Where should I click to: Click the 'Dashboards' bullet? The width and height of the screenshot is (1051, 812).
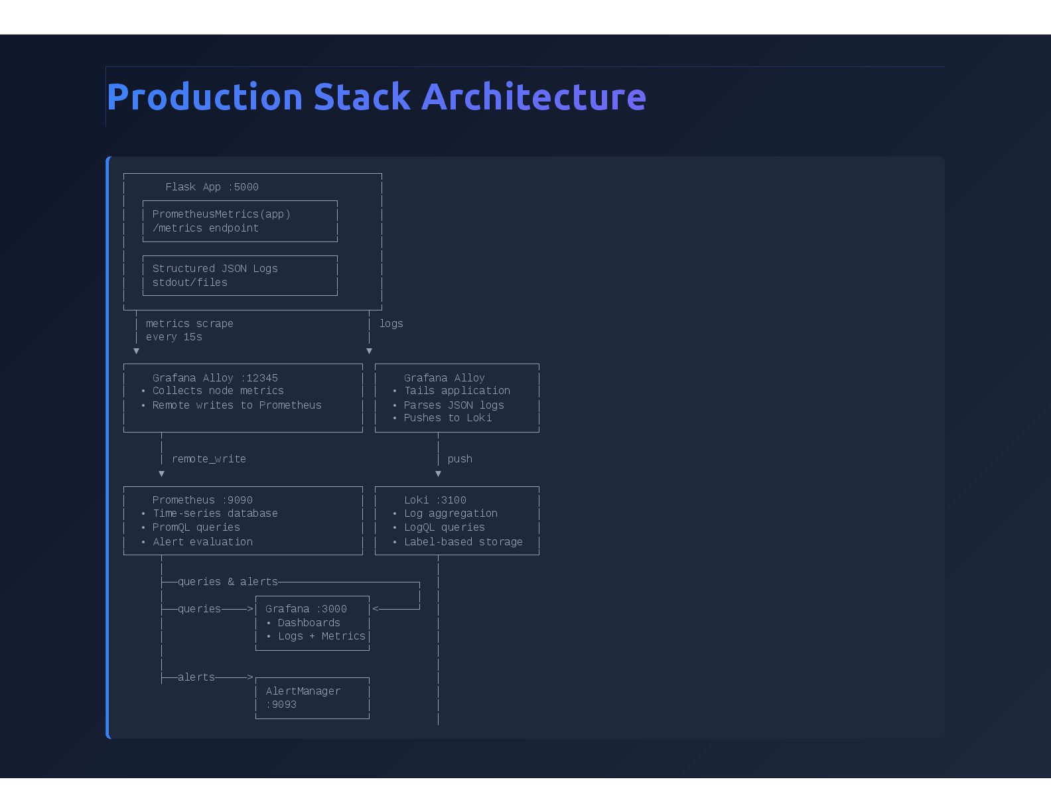point(309,623)
